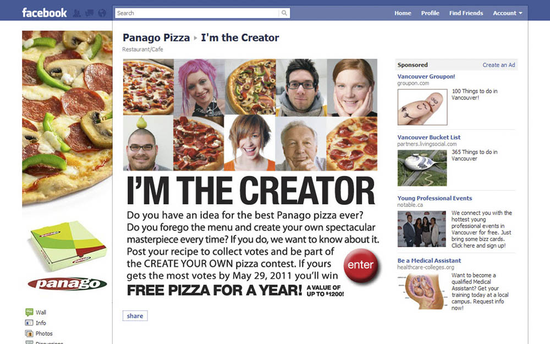
Task: Go to the Home menu item
Action: coord(403,13)
